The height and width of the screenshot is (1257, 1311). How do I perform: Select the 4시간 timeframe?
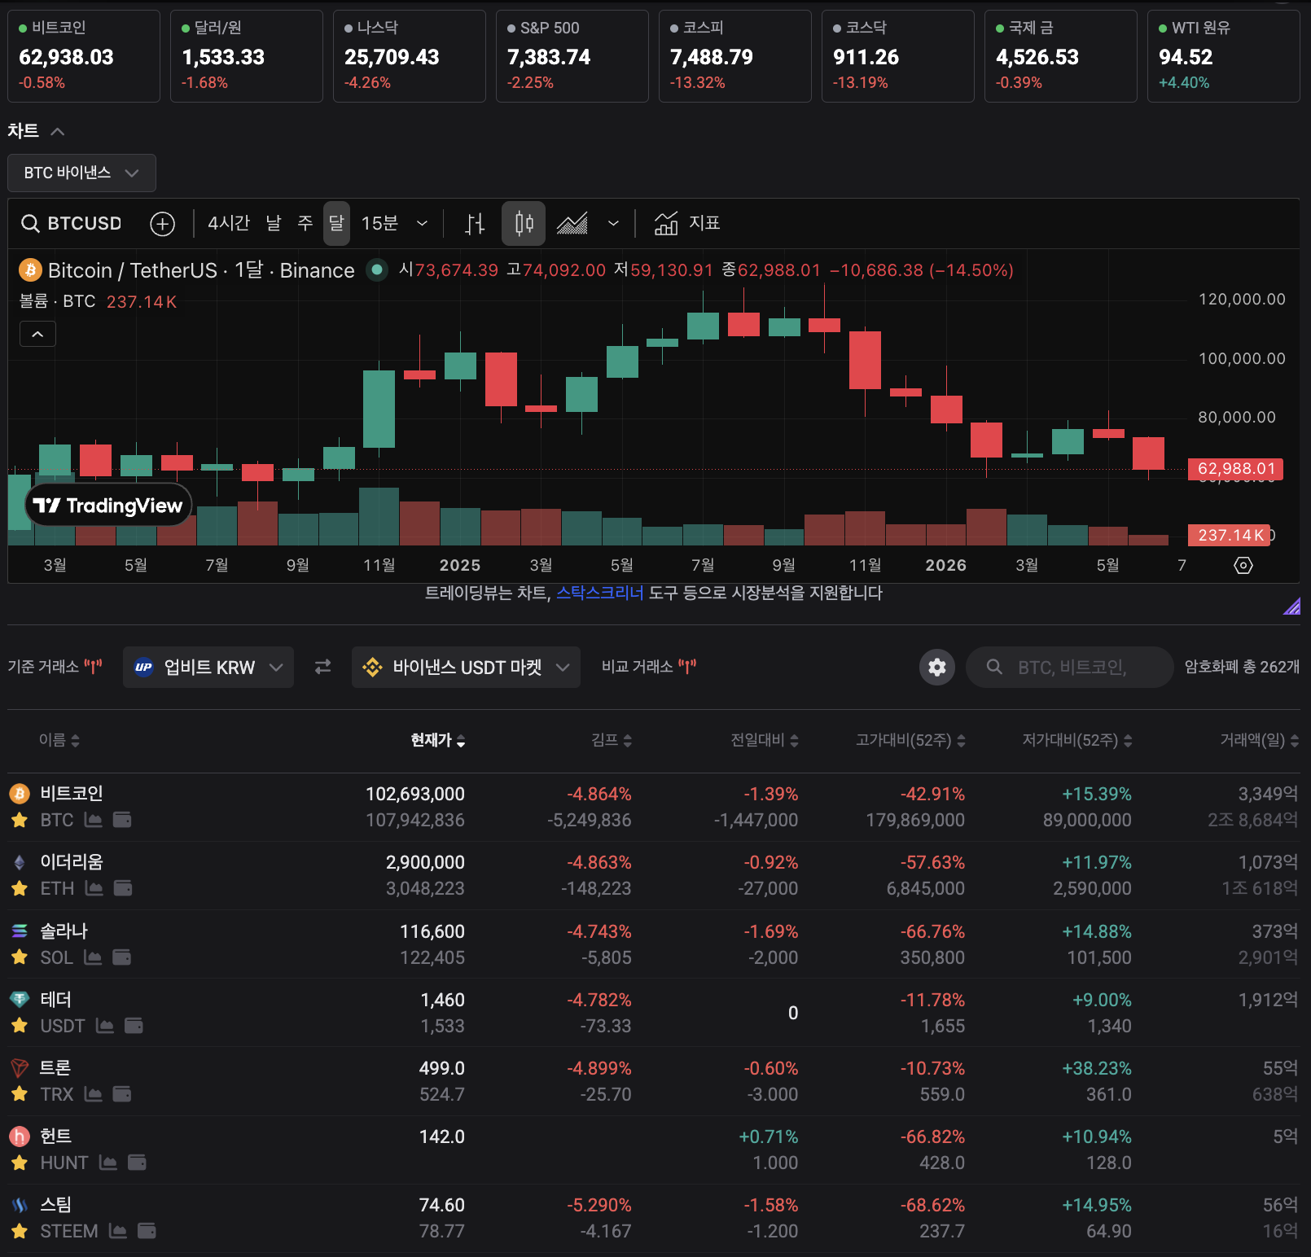pyautogui.click(x=229, y=223)
